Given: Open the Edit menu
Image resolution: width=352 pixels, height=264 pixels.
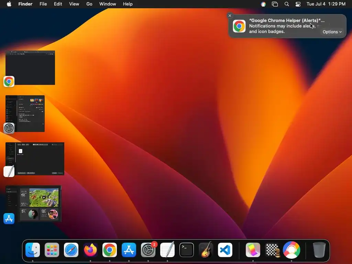Looking at the screenshot, I should click(58, 4).
